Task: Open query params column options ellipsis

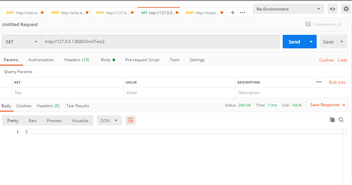Action: pyautogui.click(x=319, y=82)
